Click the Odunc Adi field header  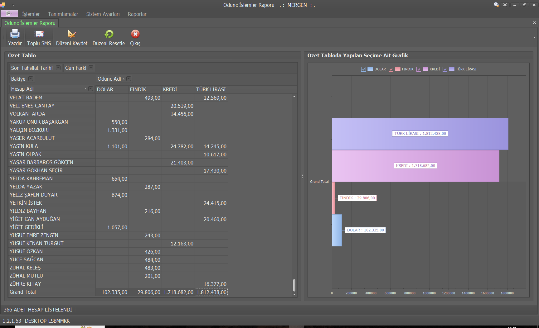point(109,79)
